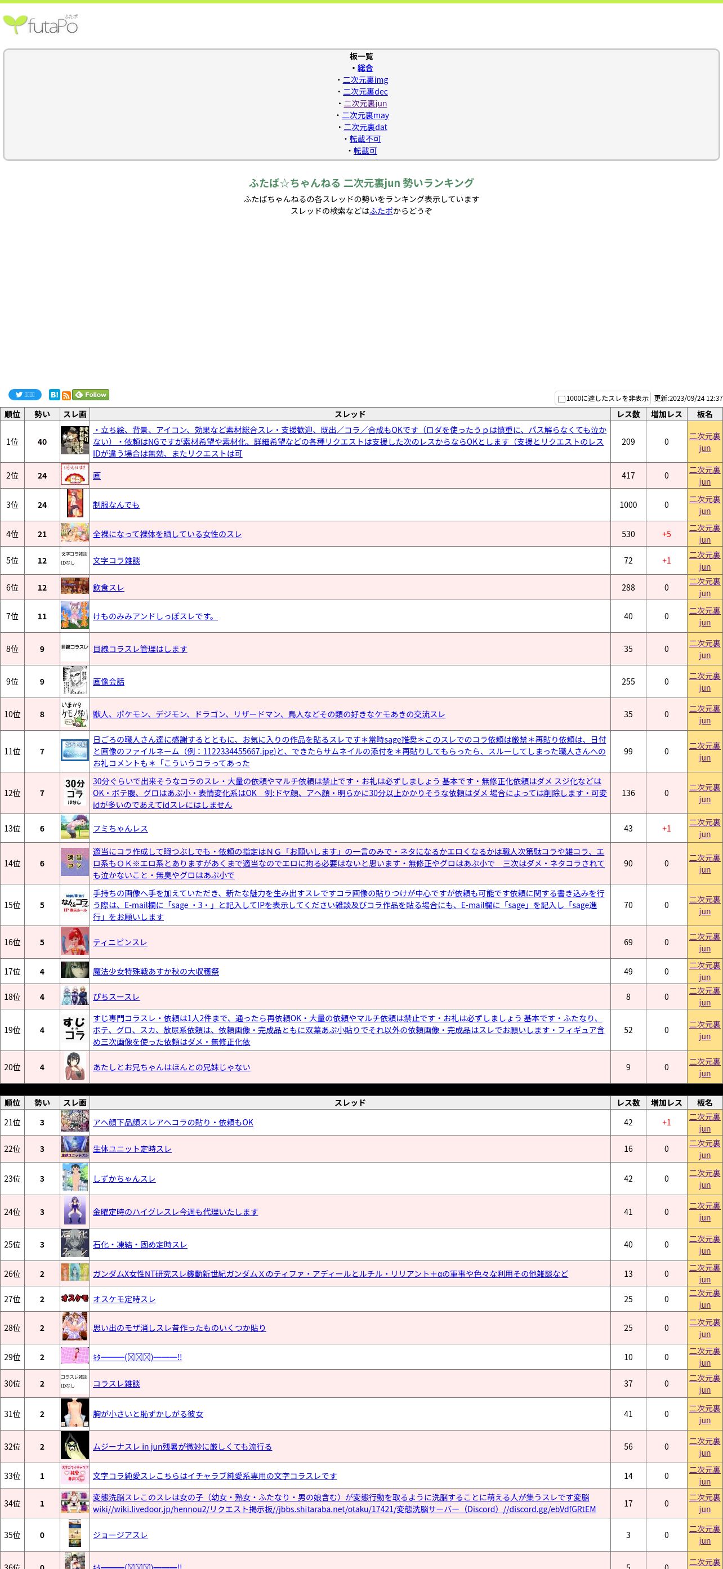Click the 勢い header in first table

42,414
